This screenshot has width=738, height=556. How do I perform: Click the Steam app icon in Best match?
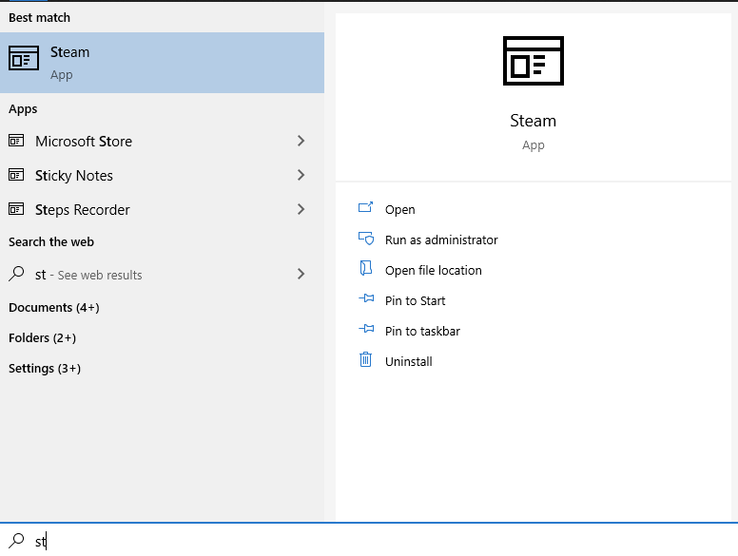pyautogui.click(x=24, y=58)
